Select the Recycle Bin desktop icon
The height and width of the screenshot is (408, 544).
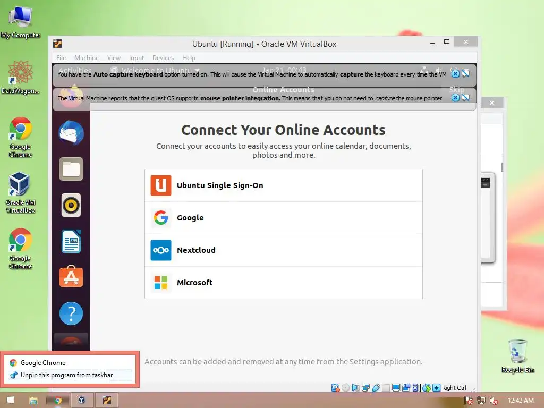(x=517, y=356)
